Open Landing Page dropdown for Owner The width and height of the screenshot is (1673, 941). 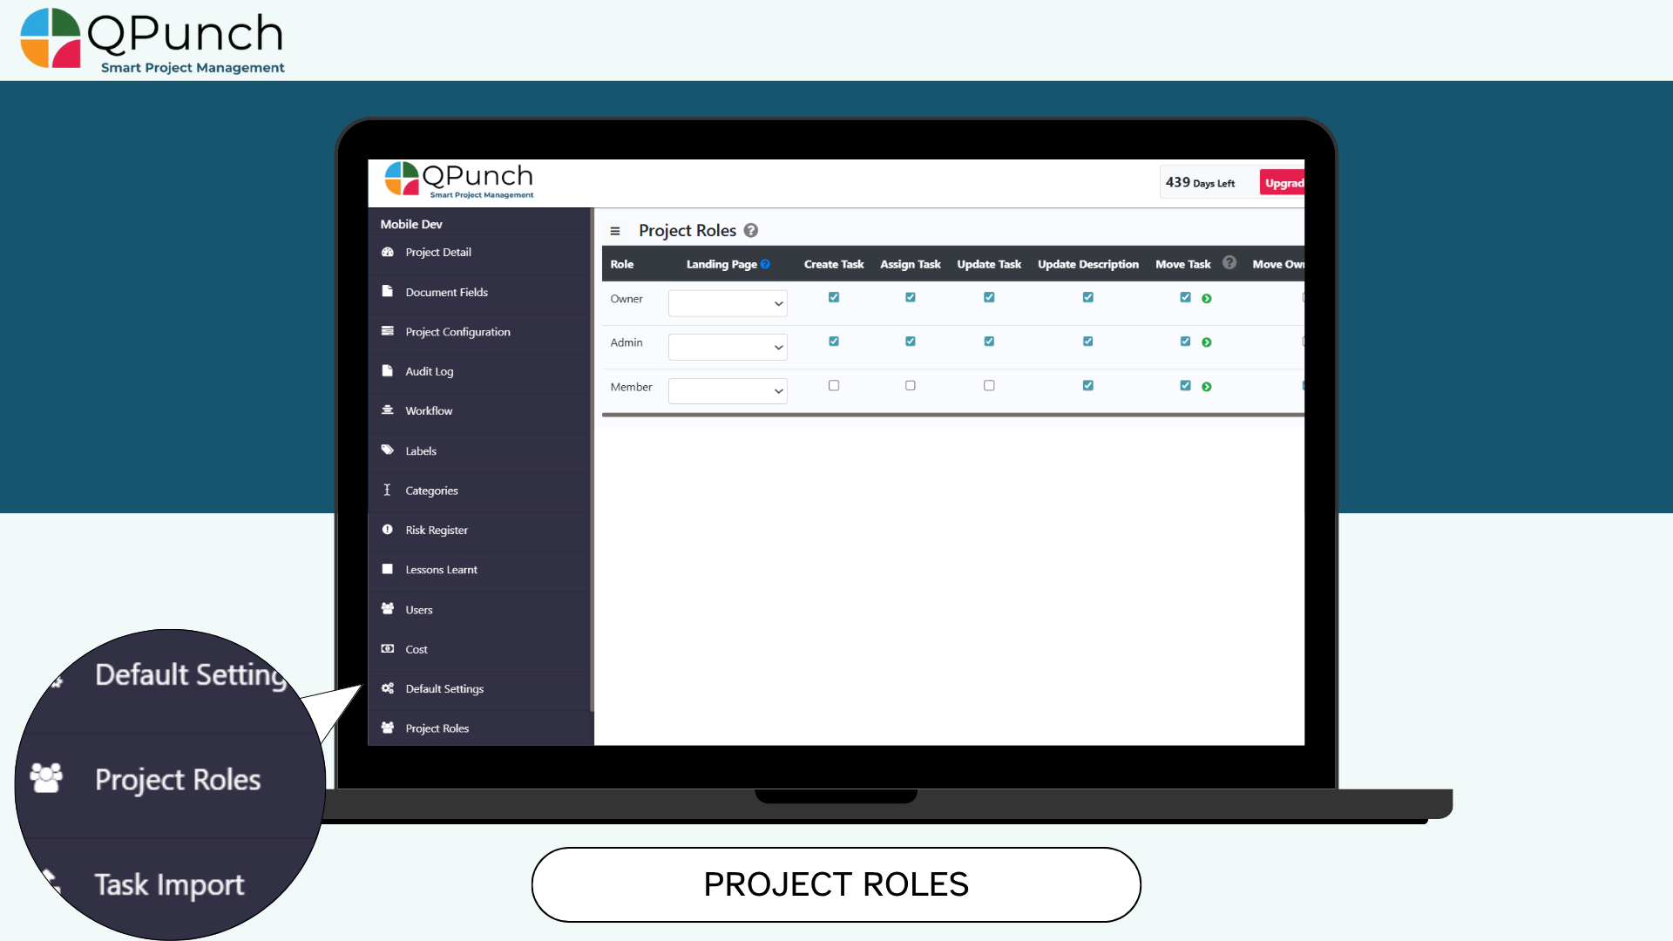[728, 303]
